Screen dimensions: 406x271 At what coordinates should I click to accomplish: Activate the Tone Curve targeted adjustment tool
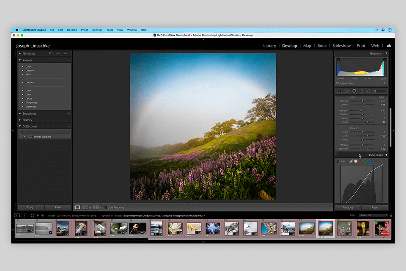coord(337,161)
